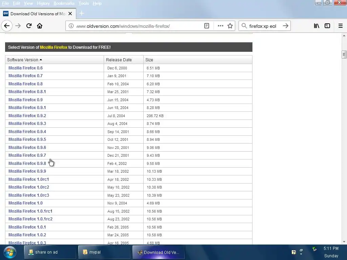This screenshot has height=260, width=347.
Task: Reload the current page
Action: 29,26
